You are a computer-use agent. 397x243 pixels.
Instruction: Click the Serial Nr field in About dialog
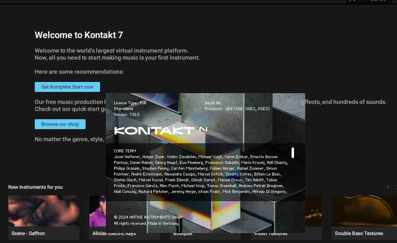[x=213, y=103]
